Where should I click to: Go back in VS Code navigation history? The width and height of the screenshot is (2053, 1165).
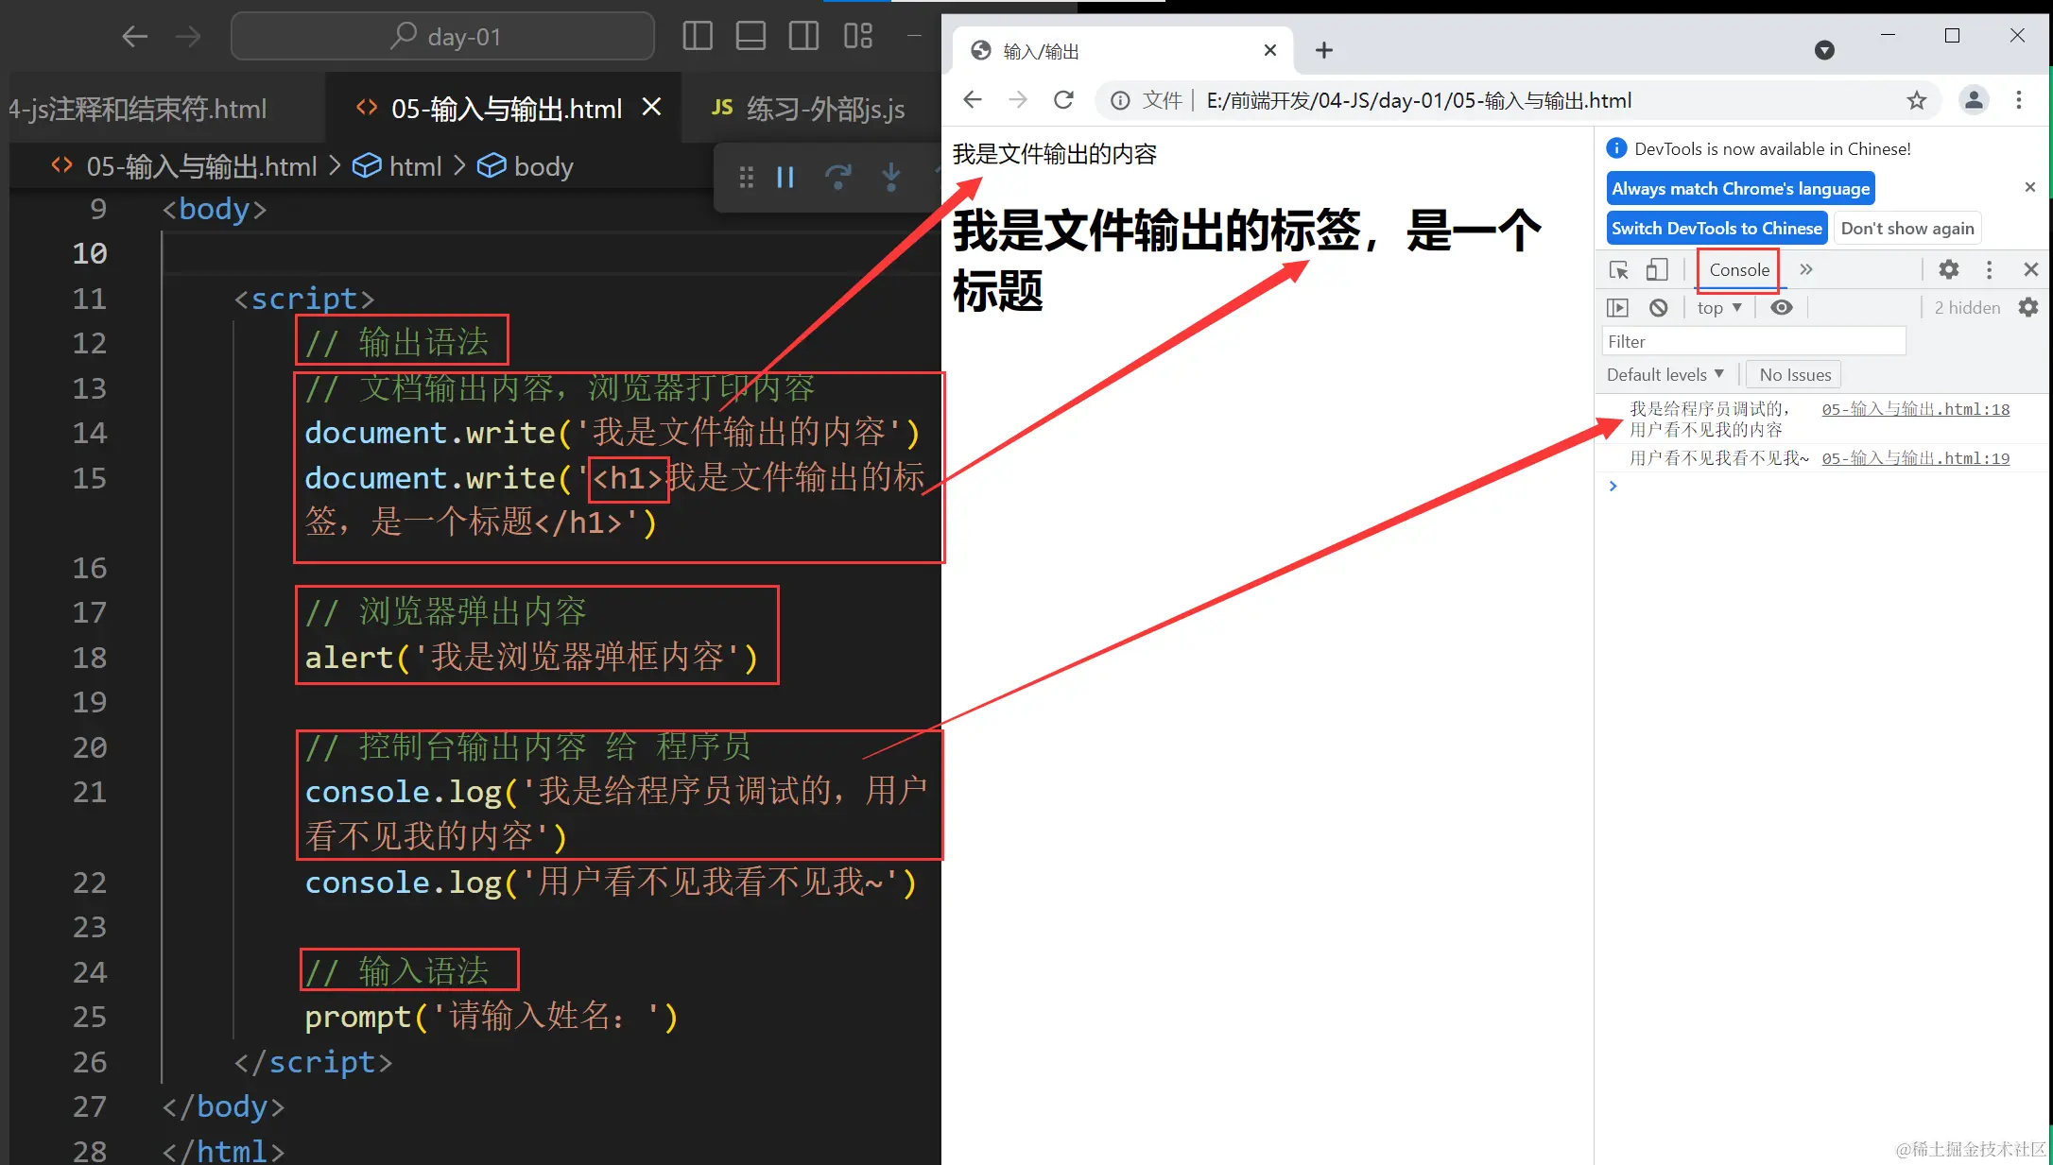point(135,37)
